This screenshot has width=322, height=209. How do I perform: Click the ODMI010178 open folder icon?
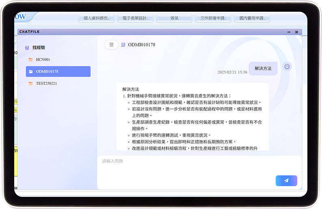(30, 72)
